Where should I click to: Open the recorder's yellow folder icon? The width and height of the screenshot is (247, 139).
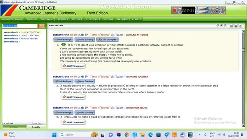[x=213, y=8]
